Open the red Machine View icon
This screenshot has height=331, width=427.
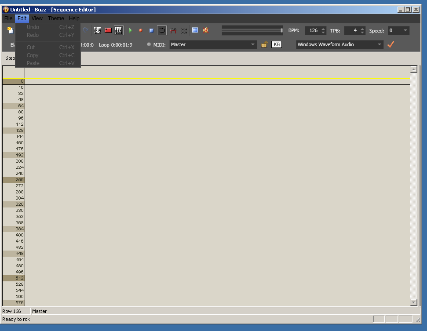pos(108,30)
